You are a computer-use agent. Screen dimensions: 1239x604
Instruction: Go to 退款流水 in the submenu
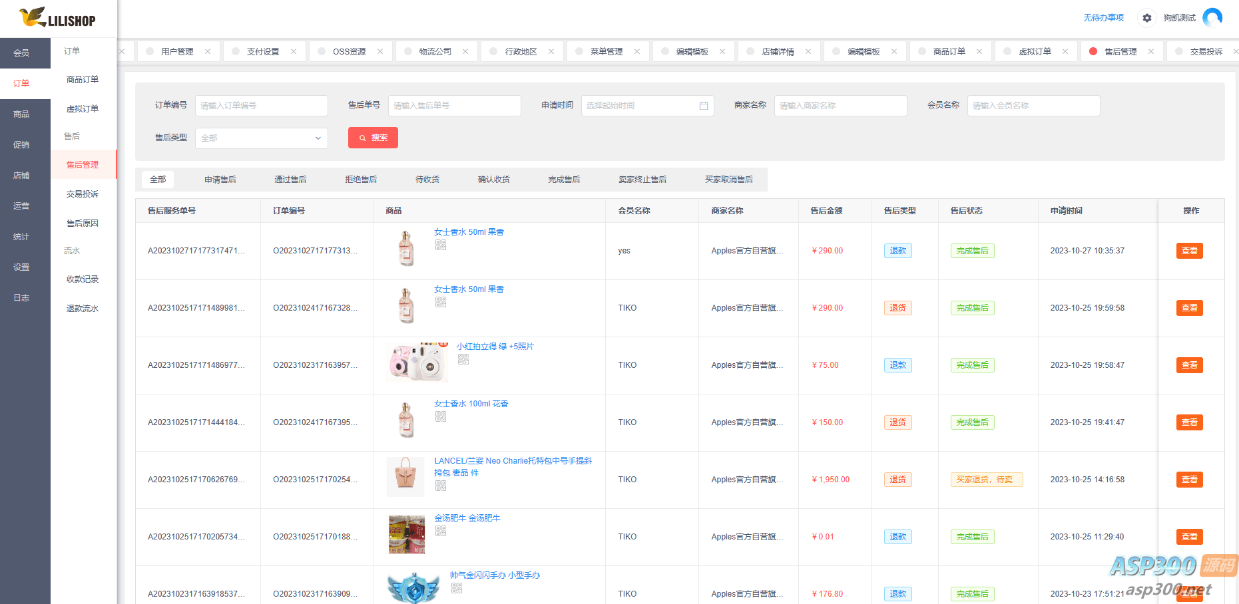[83, 309]
